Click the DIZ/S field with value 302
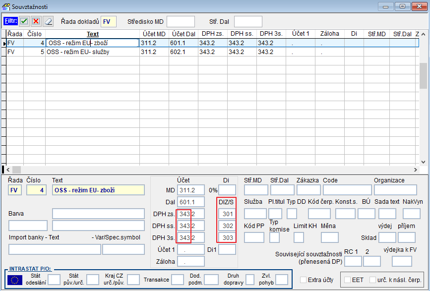The width and height of the screenshot is (430, 291). click(227, 226)
